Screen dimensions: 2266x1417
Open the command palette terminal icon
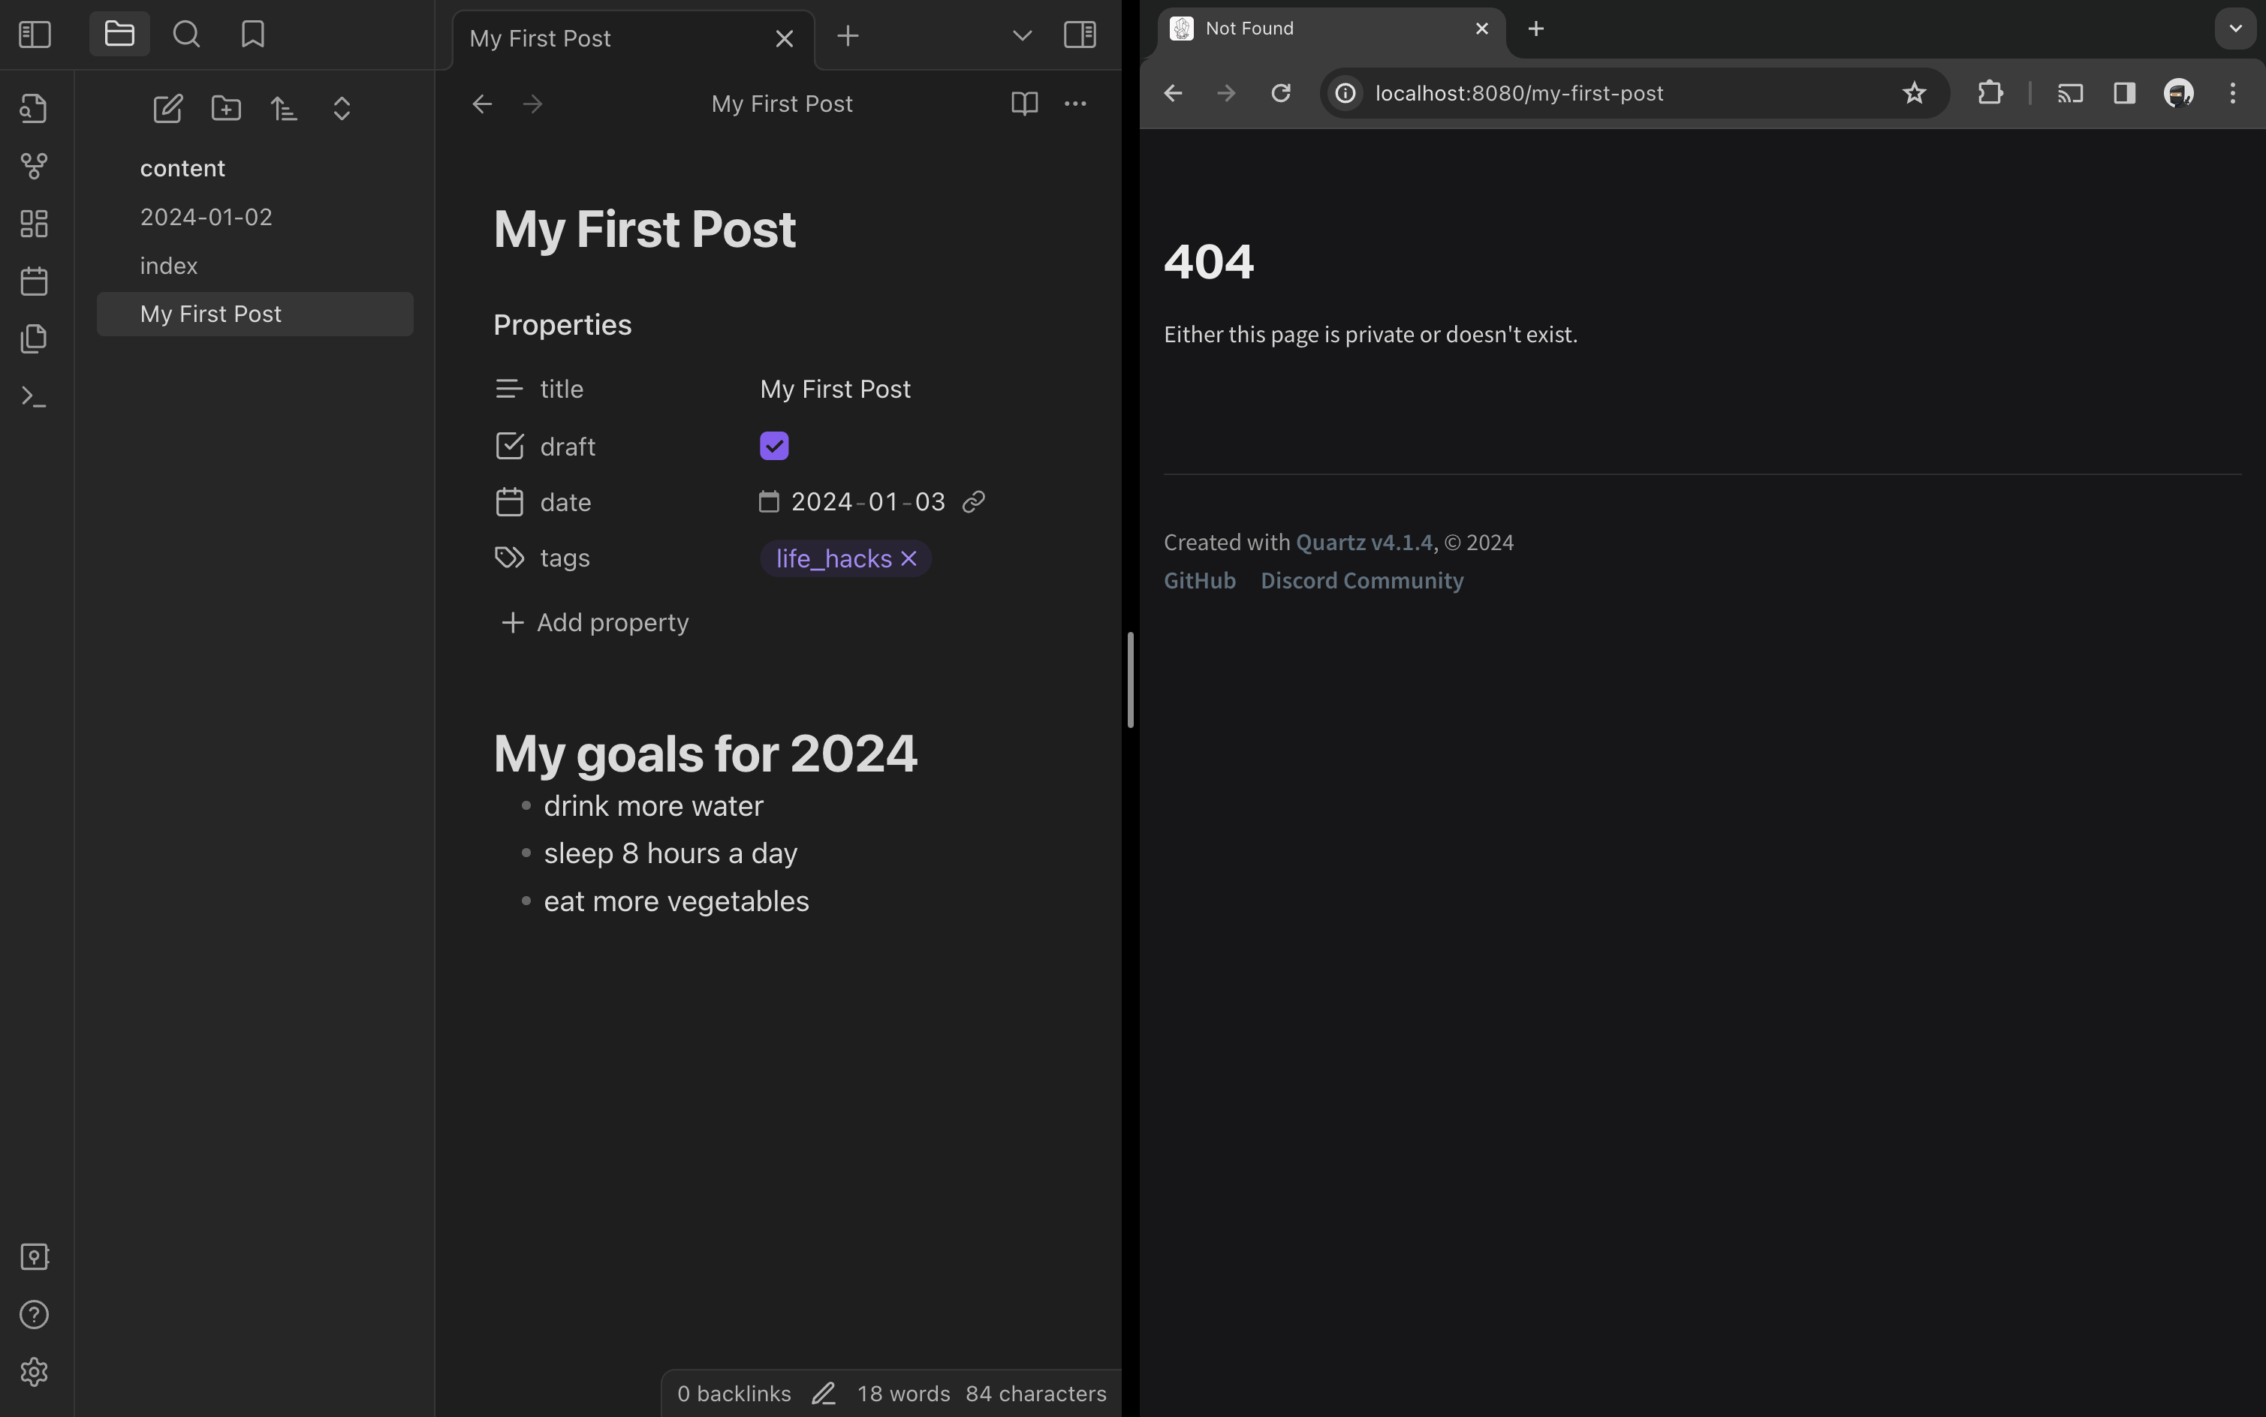34,396
